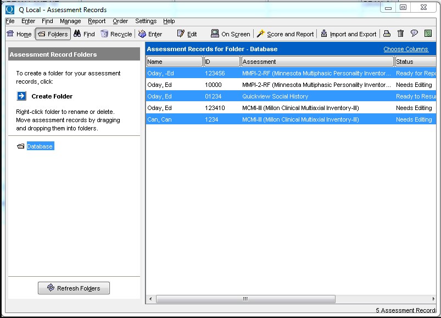Select the Find binoculars icon
This screenshot has height=318, width=441.
coord(77,34)
